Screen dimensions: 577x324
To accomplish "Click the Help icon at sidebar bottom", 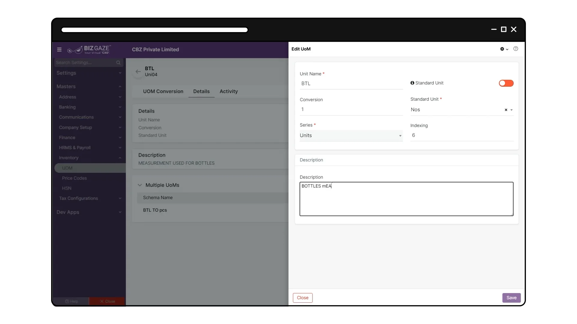I will coord(72,301).
